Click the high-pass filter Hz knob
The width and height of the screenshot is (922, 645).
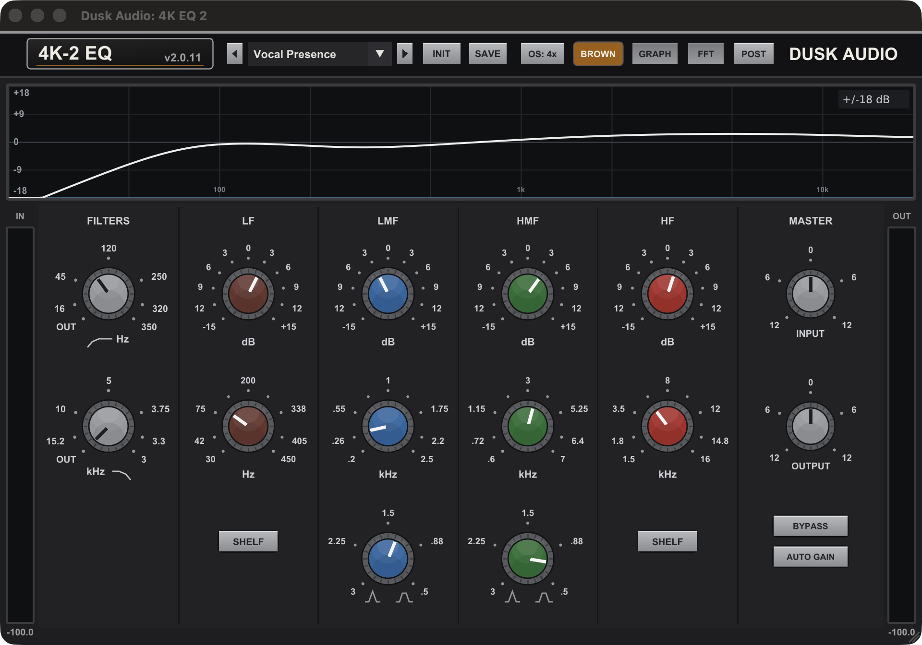[109, 294]
